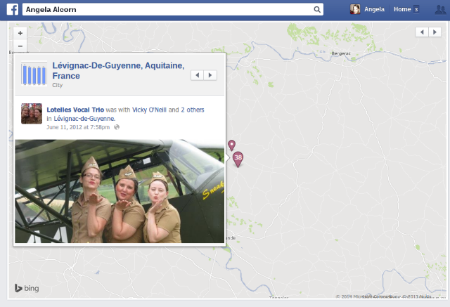
Task: Click the search magnifier icon
Action: click(x=318, y=10)
